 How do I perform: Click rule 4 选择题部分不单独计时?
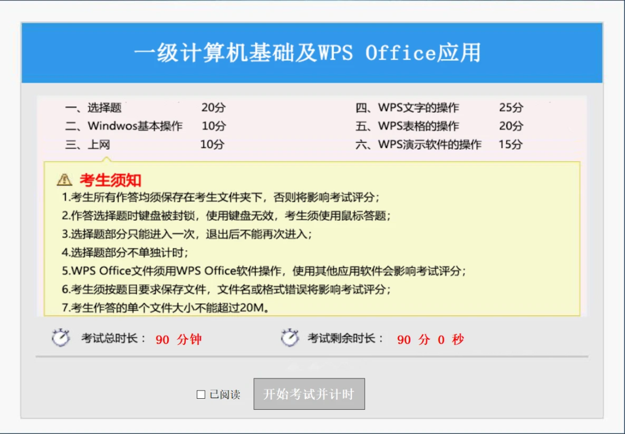(125, 253)
